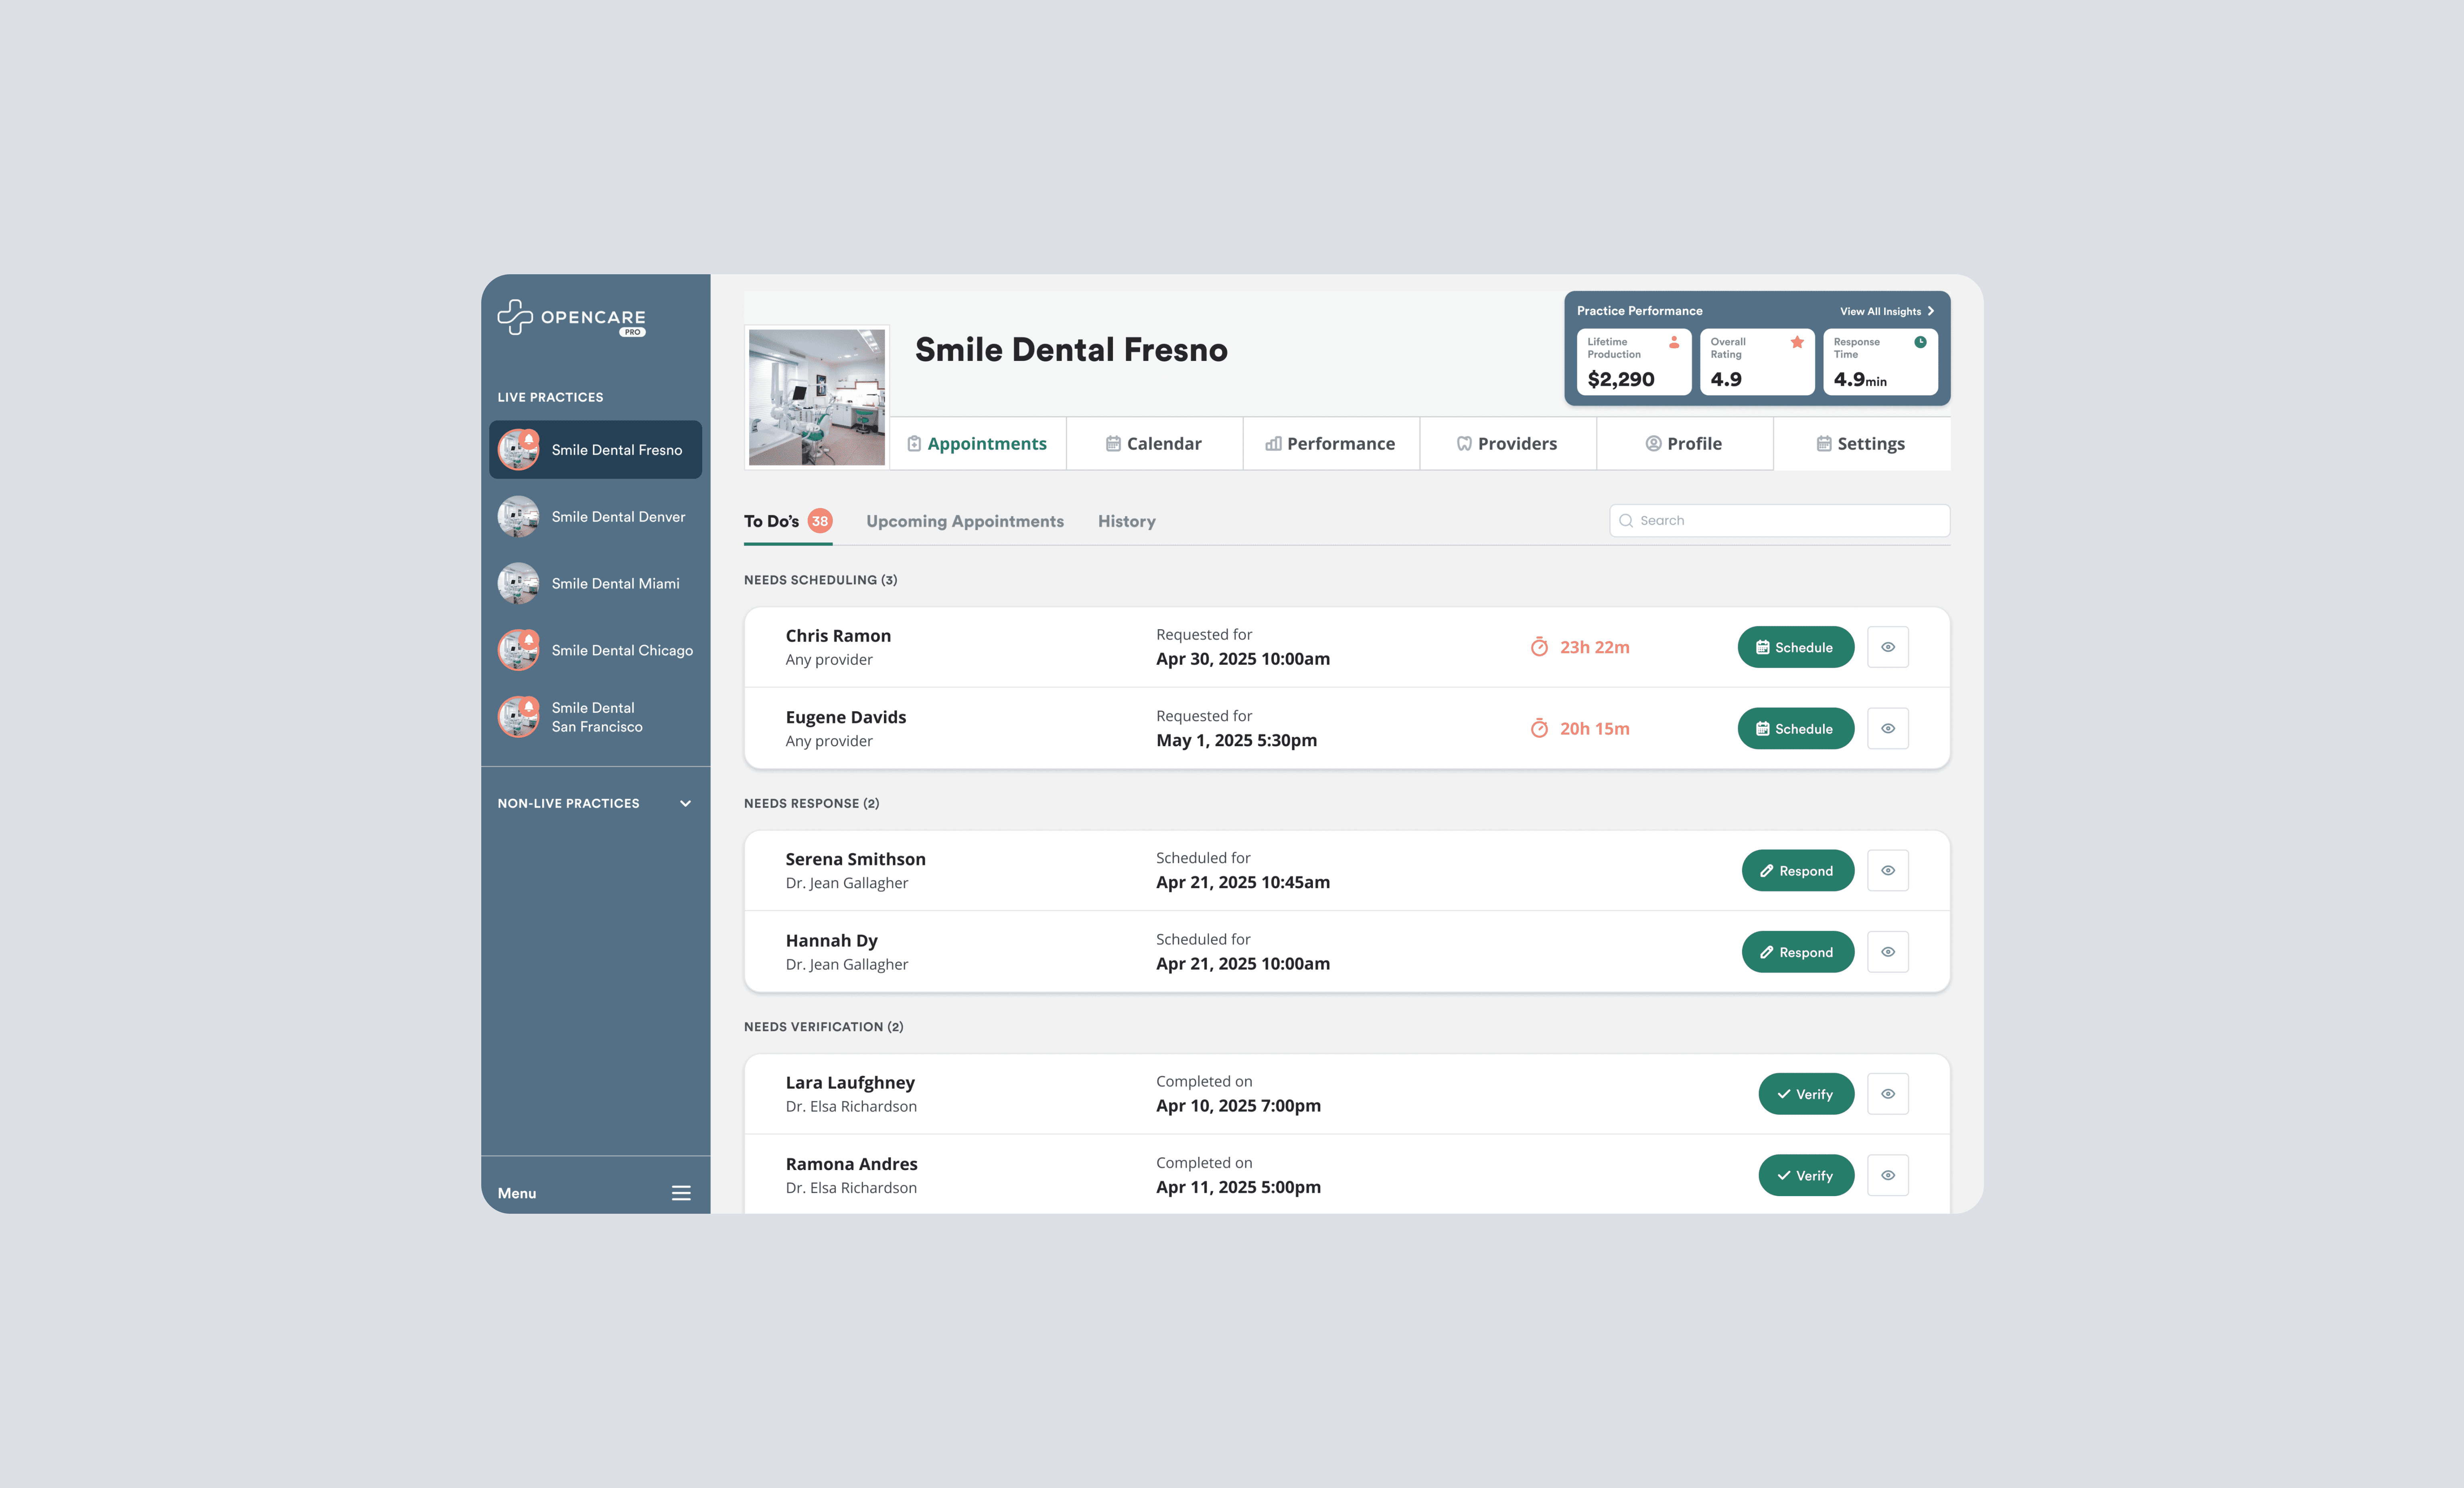Open the Upcoming Appointments tab
The width and height of the screenshot is (2464, 1488).
(964, 521)
